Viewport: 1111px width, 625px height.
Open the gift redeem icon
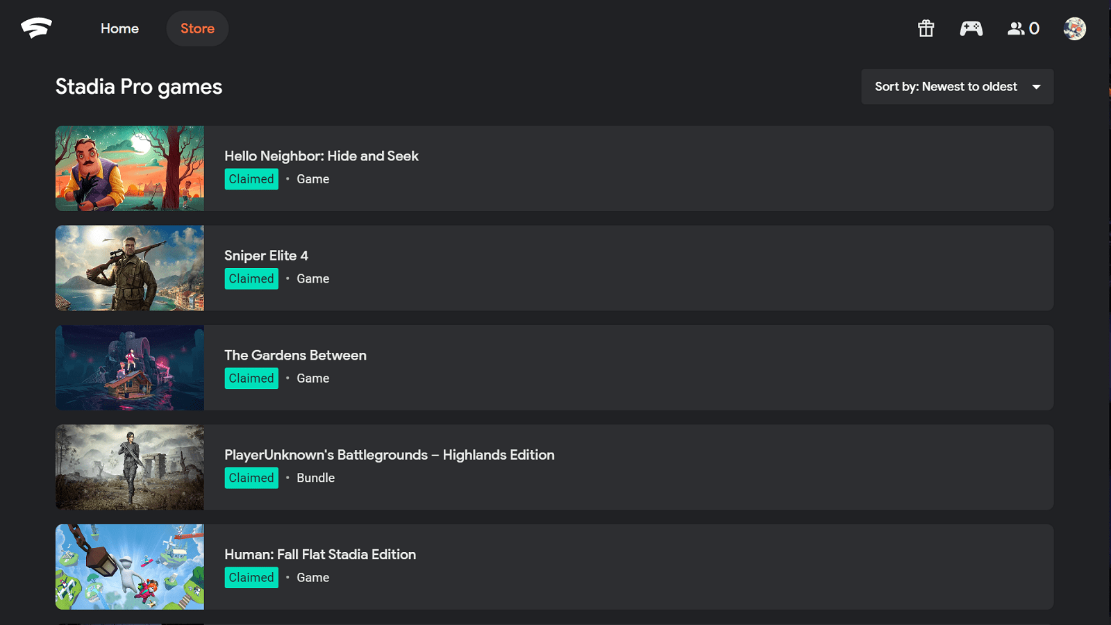926,28
